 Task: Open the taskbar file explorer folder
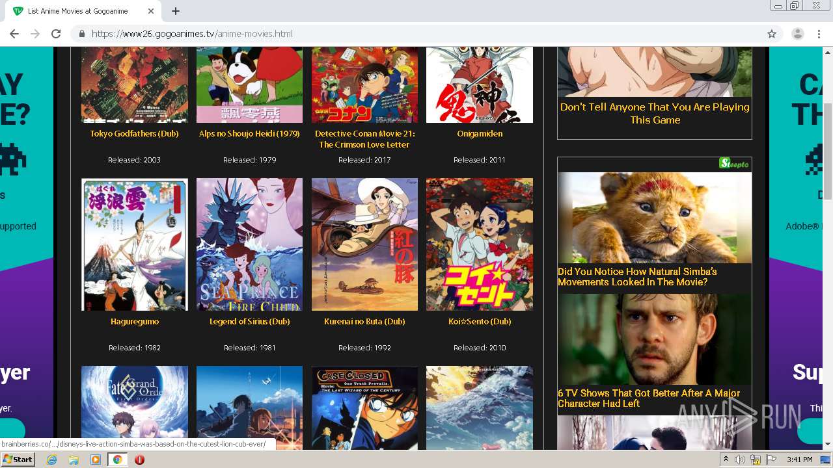tap(74, 460)
